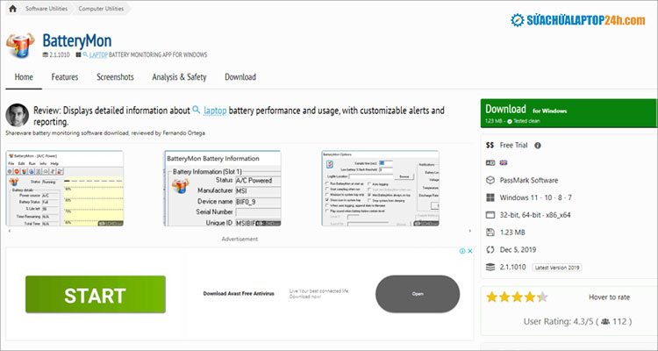This screenshot has width=658, height=351.
Task: Open the Analysis & Safety tab
Action: [179, 77]
